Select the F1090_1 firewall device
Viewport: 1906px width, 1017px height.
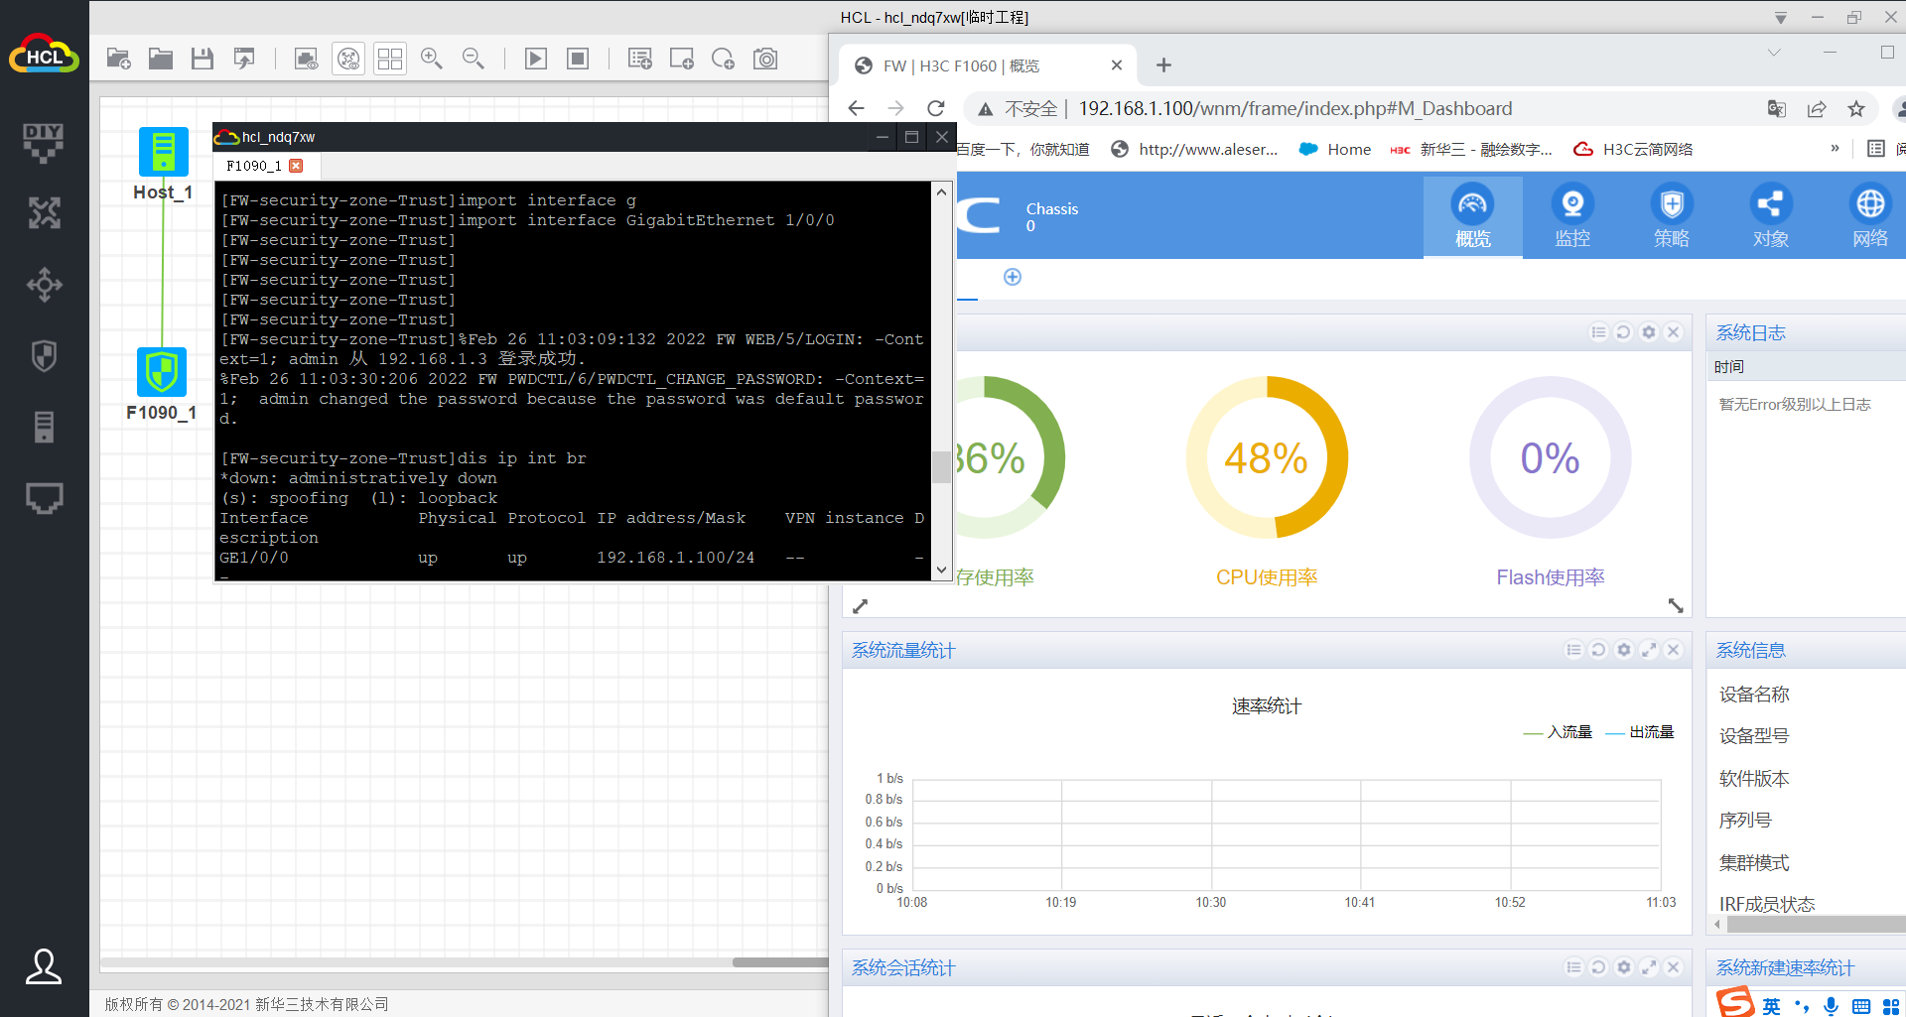click(161, 373)
